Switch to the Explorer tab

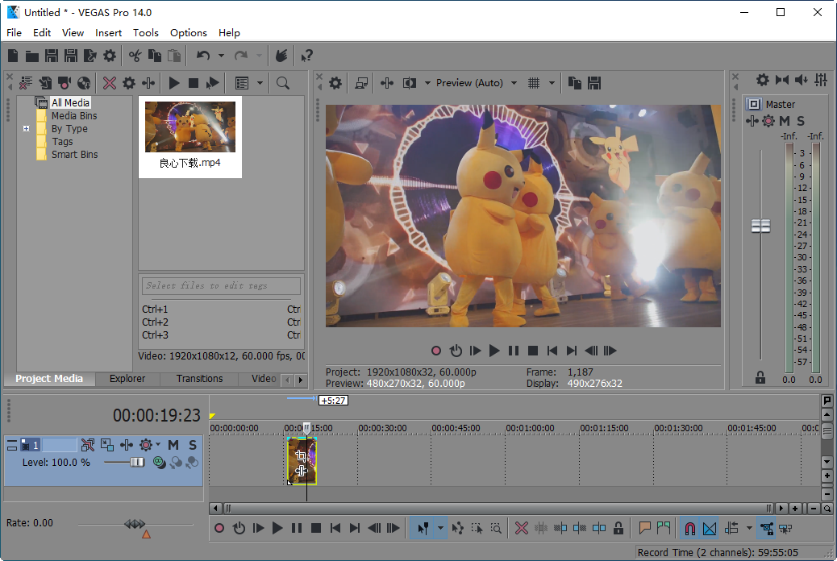click(127, 379)
